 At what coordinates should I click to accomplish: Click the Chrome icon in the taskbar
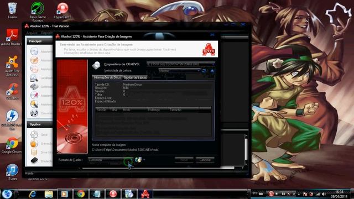coord(81,194)
